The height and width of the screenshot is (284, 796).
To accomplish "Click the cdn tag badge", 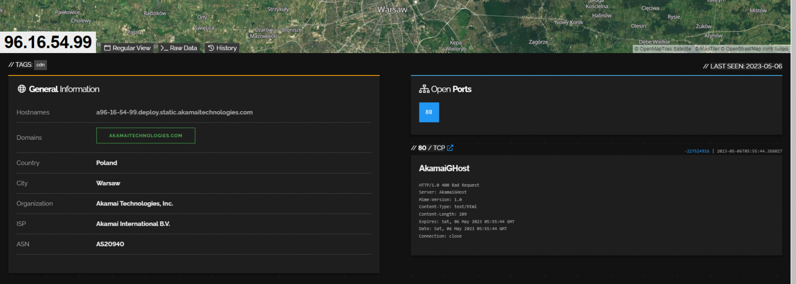I will point(40,65).
